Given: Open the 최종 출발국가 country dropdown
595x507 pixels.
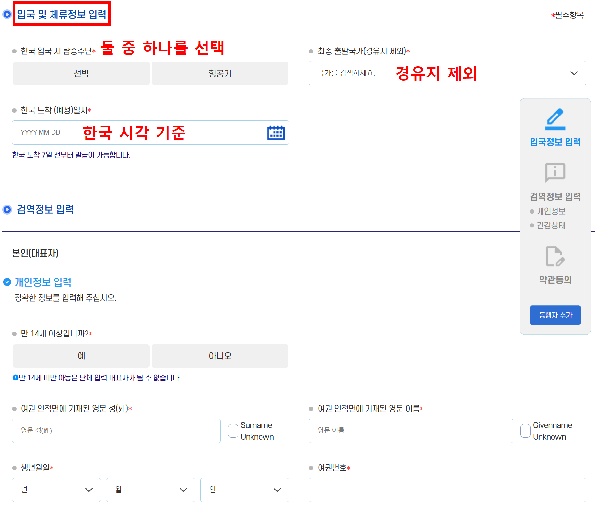Looking at the screenshot, I should [x=447, y=73].
